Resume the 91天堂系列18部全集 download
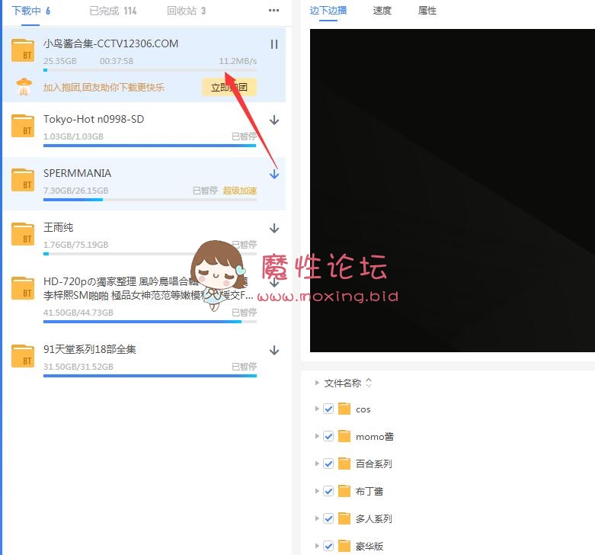The width and height of the screenshot is (595, 555). (274, 351)
